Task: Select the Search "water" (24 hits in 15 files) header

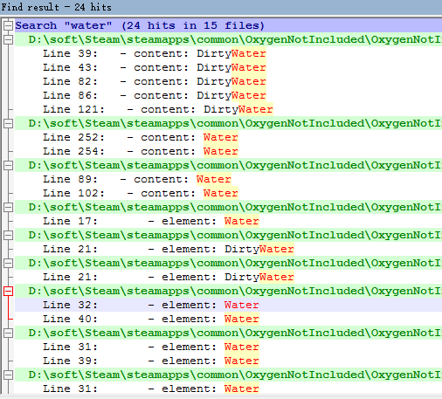Action: (x=228, y=25)
